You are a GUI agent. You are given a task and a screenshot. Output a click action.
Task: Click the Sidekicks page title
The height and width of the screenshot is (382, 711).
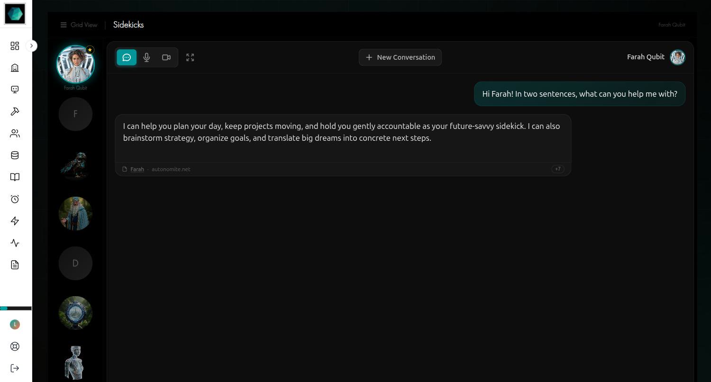click(x=128, y=25)
